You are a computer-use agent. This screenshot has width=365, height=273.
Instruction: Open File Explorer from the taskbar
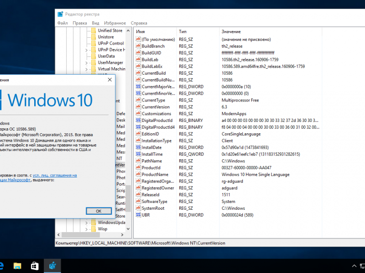pyautogui.click(x=17, y=266)
